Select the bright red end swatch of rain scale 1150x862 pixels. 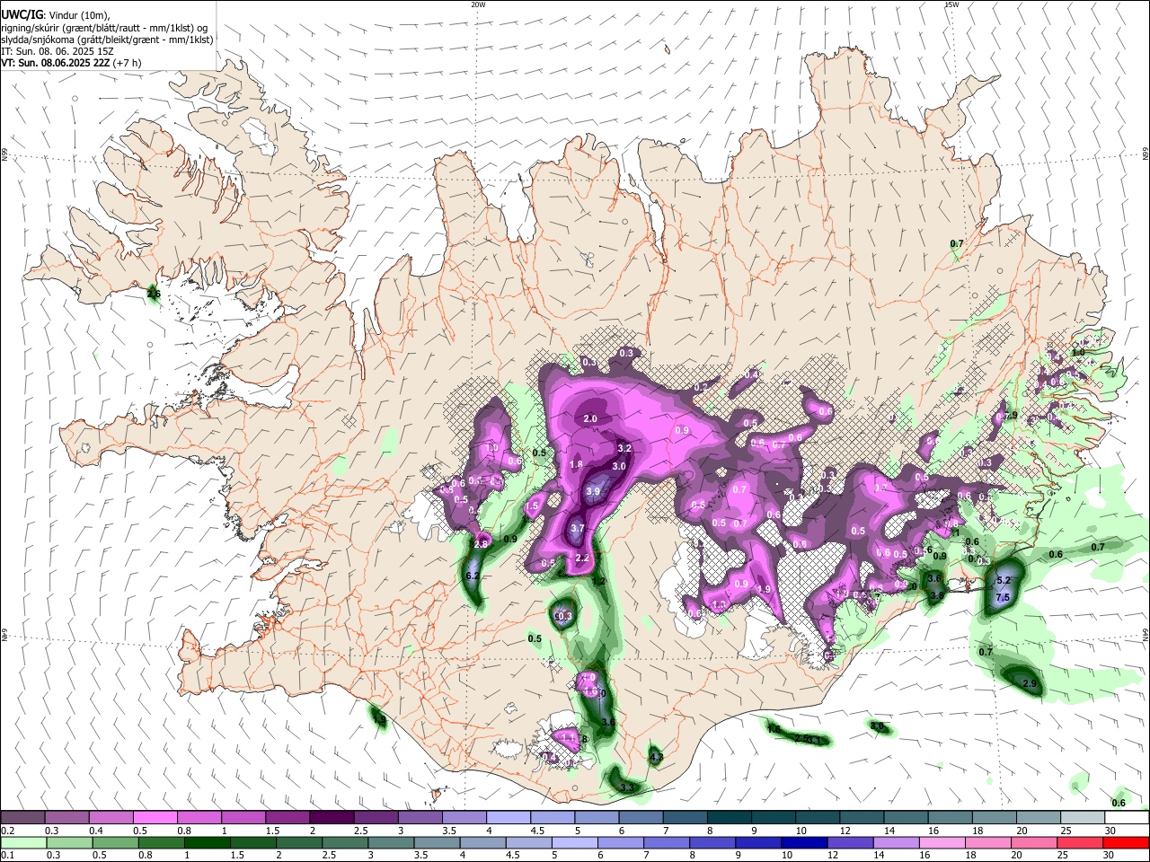click(1128, 842)
